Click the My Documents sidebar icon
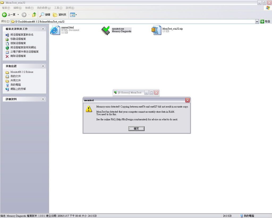The height and width of the screenshot is (218, 272). point(7,76)
